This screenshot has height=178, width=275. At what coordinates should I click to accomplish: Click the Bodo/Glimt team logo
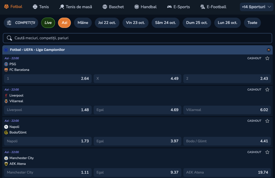tap(6, 132)
